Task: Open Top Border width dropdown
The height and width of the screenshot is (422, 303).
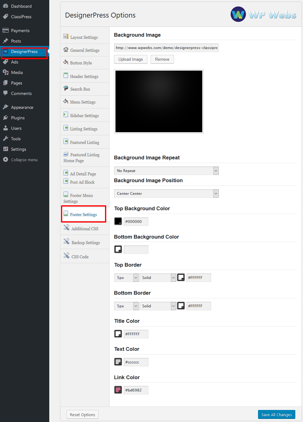Action: coord(126,278)
